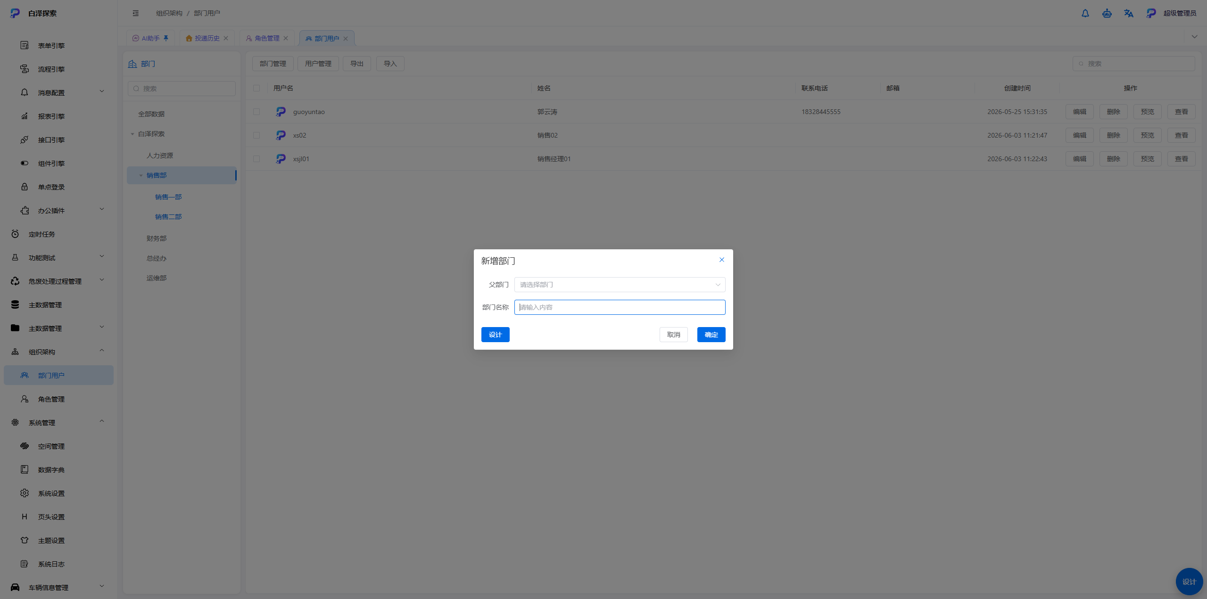
Task: Close the 新增部门 dialog with X
Action: point(721,260)
